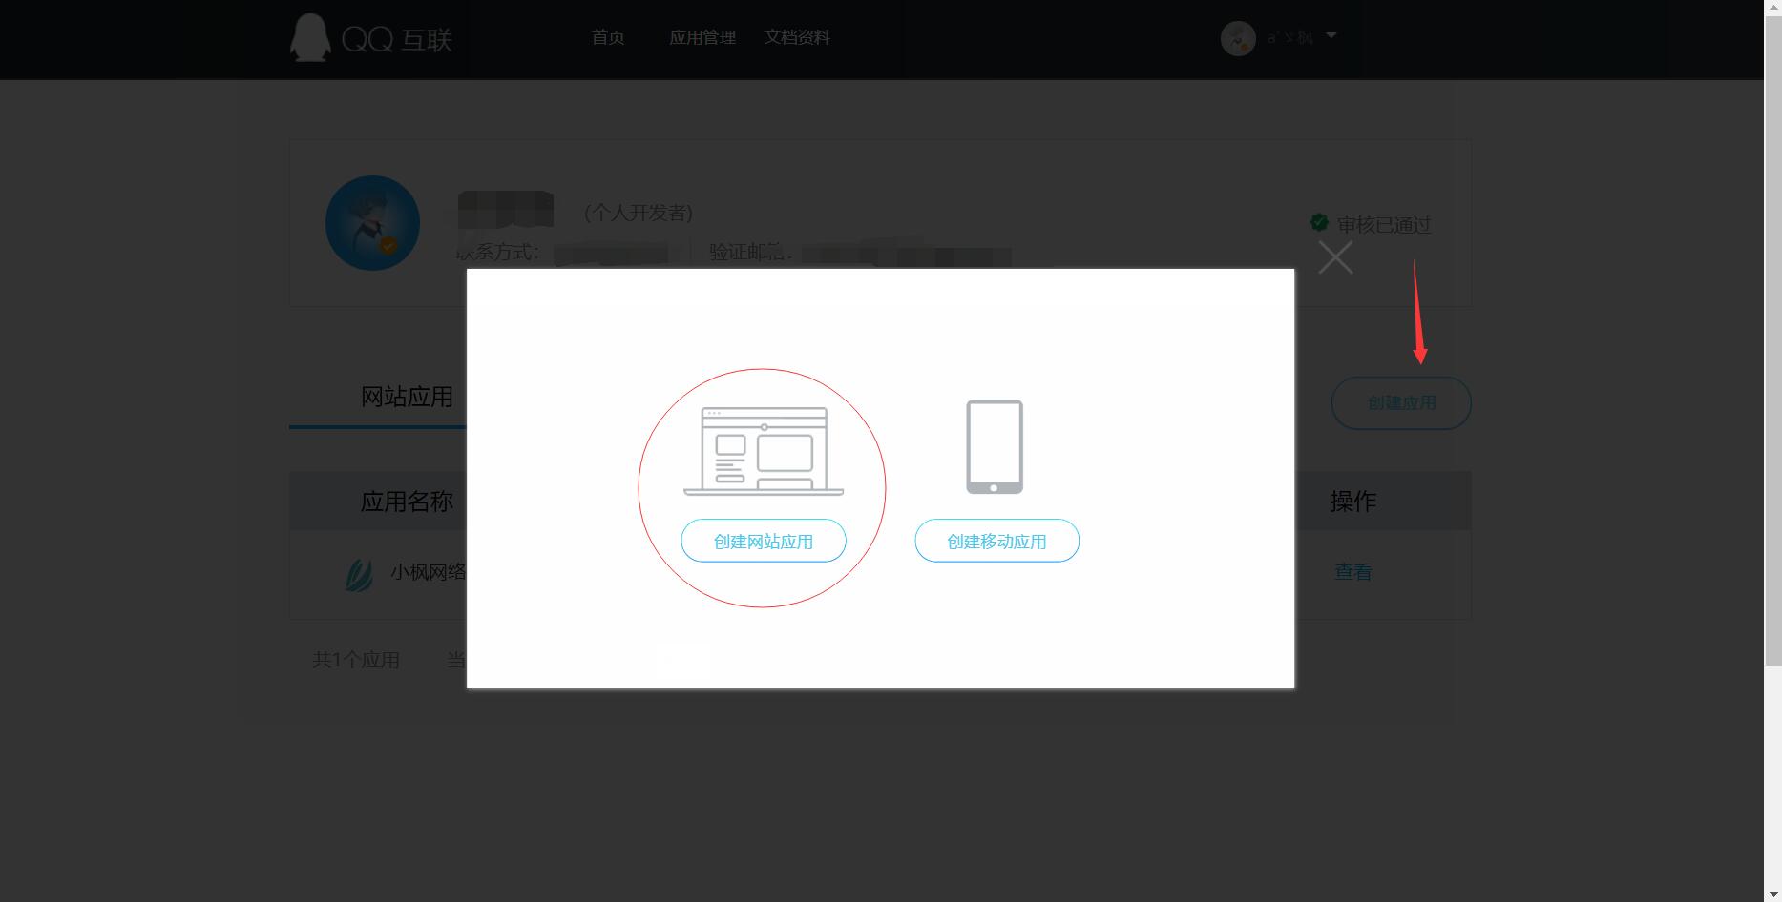The height and width of the screenshot is (902, 1782).
Task: Click the small user avatar in header
Action: point(1238,38)
